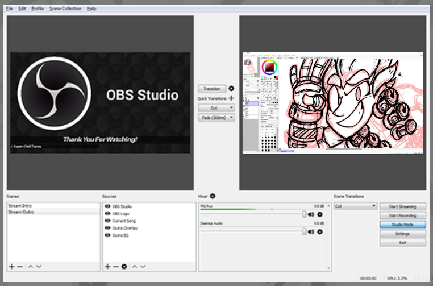The image size is (433, 286).
Task: Open the Edit menu
Action: tap(22, 9)
